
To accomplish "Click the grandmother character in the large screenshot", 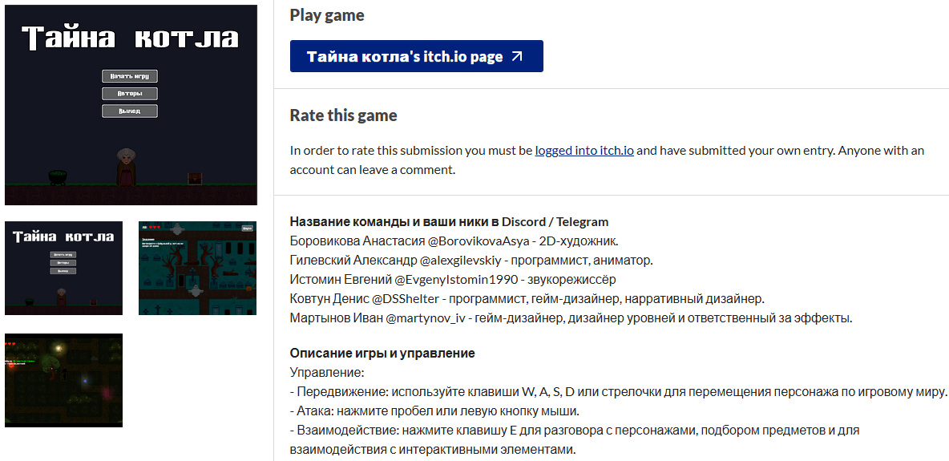I will 126,166.
